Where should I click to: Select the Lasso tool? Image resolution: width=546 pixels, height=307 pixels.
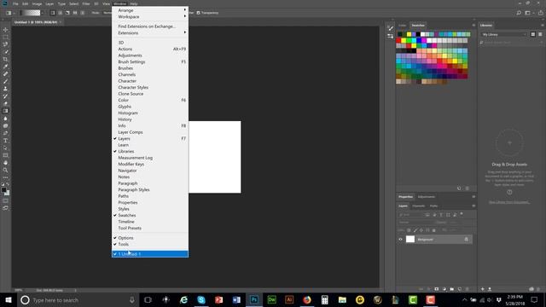[x=5, y=44]
